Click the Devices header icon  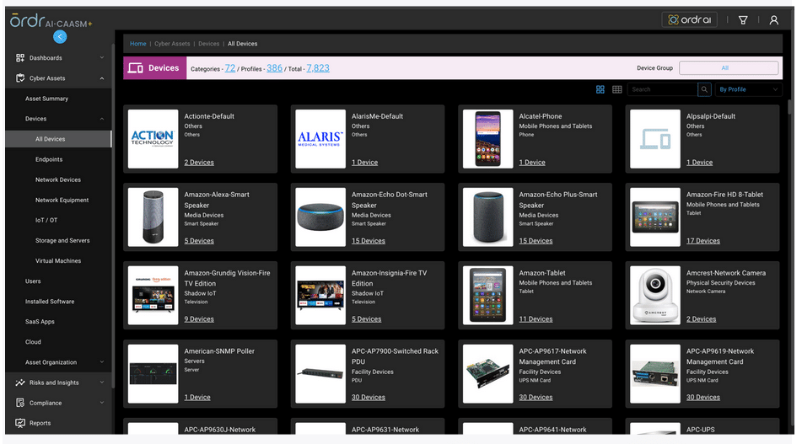pyautogui.click(x=136, y=68)
